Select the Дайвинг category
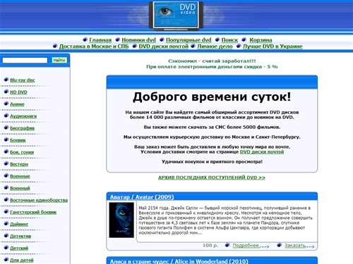The image size is (353, 264). (x=19, y=224)
